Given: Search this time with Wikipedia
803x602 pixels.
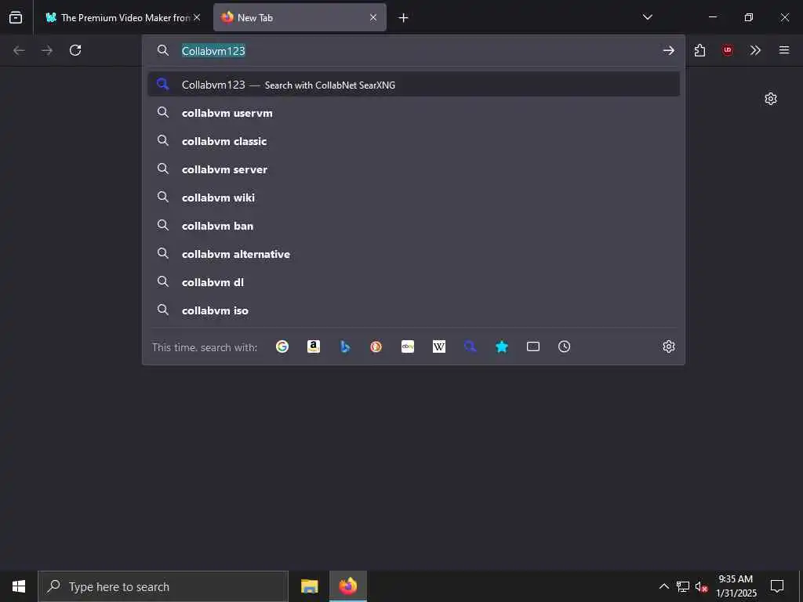Looking at the screenshot, I should click(439, 346).
